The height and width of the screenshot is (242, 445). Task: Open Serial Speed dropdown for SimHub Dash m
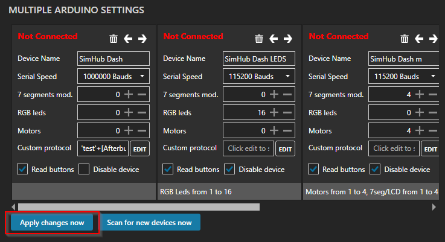[403, 76]
